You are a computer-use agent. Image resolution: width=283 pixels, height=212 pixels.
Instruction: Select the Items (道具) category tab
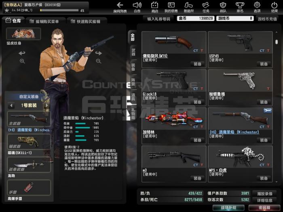(x=133, y=97)
